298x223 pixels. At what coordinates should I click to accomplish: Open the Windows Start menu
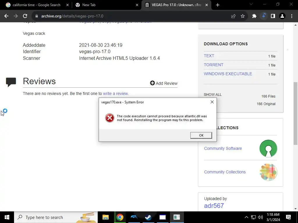(x=7, y=217)
